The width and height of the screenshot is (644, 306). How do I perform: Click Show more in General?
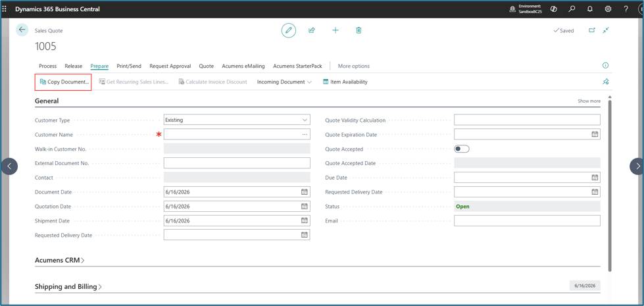[589, 101]
